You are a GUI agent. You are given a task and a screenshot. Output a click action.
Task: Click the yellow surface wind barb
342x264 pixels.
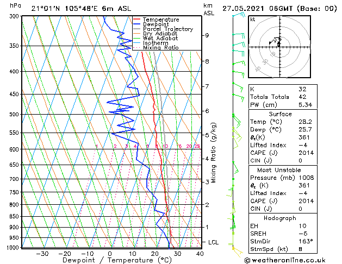coord(237,252)
